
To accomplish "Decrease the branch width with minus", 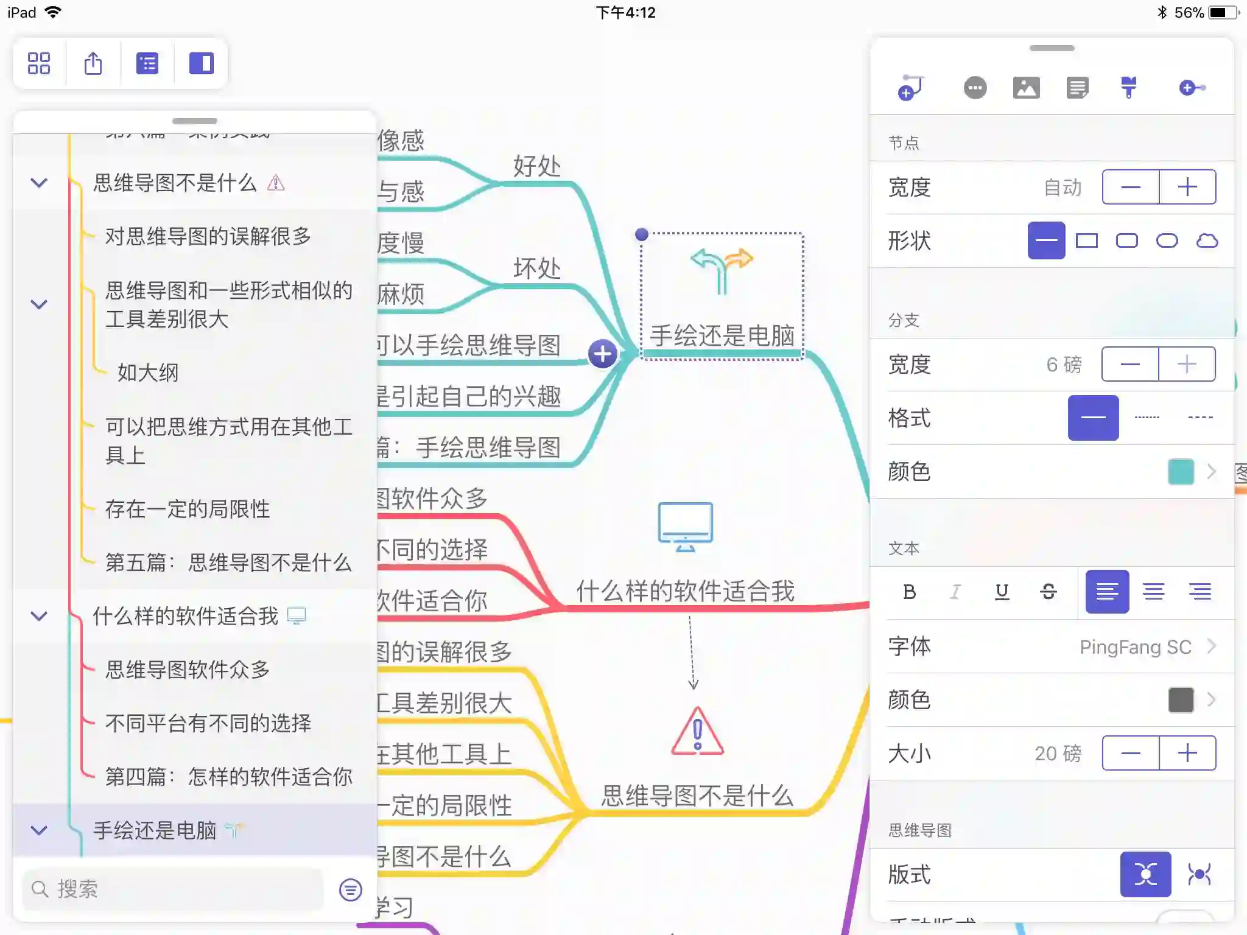I will [x=1130, y=364].
